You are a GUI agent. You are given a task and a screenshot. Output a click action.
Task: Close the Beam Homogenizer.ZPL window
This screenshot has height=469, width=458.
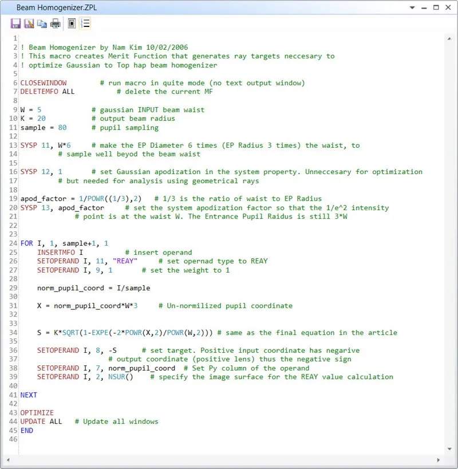[x=448, y=8]
